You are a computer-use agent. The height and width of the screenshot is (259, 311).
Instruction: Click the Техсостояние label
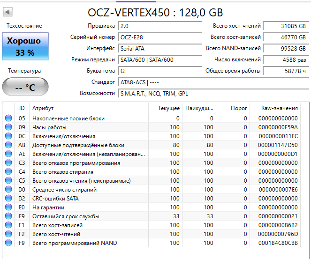[24, 26]
